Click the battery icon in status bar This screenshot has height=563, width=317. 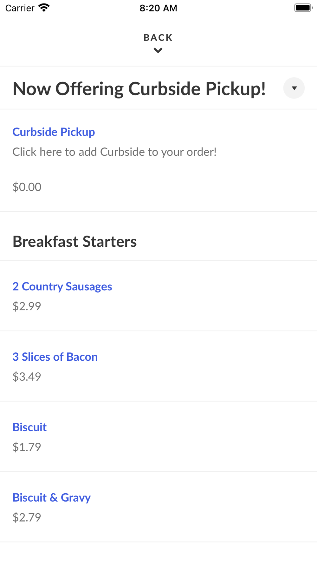pyautogui.click(x=303, y=8)
